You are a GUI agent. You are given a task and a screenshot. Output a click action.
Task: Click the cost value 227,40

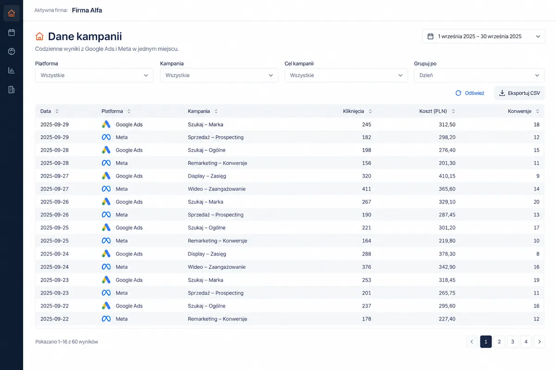447,319
